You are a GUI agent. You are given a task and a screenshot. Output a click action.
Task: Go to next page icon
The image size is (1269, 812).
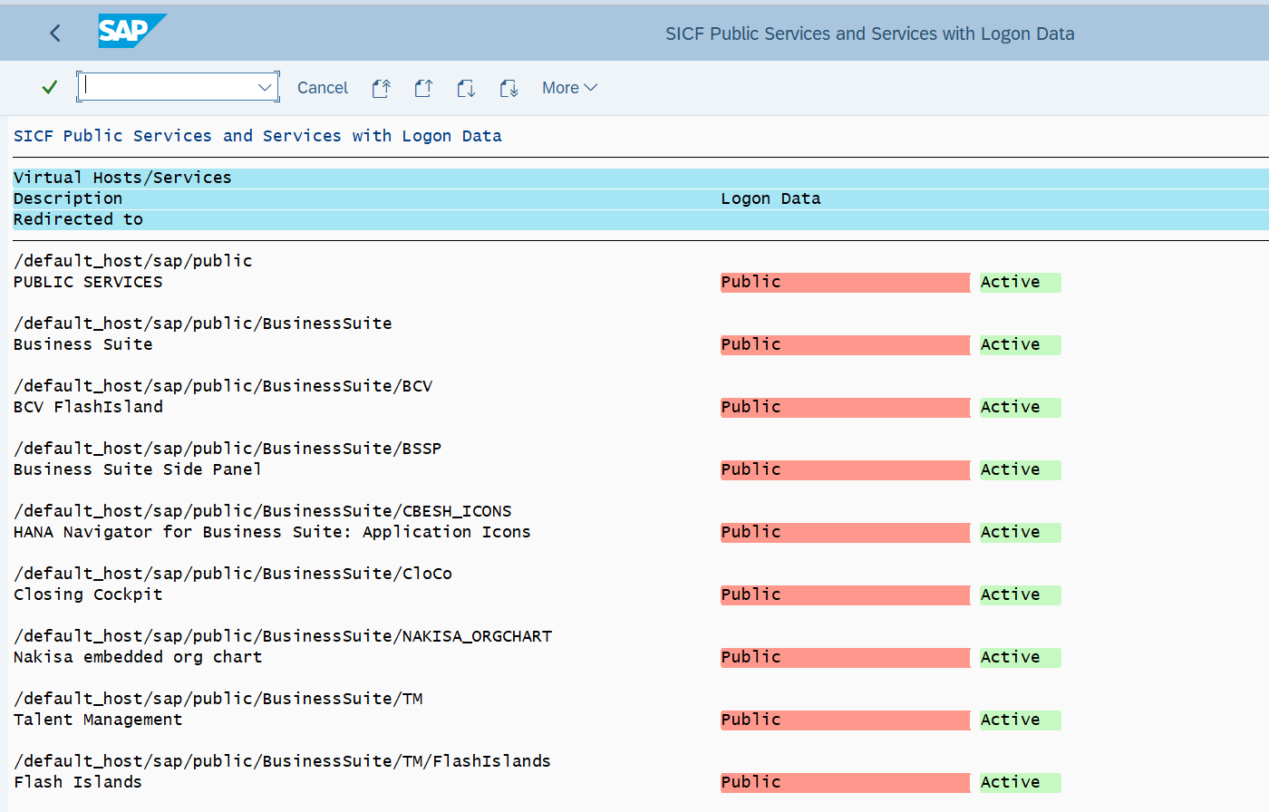point(466,88)
